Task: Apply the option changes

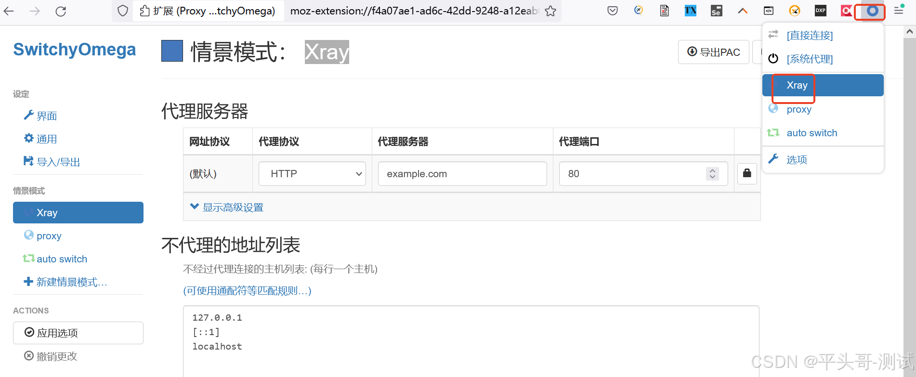Action: tap(78, 333)
